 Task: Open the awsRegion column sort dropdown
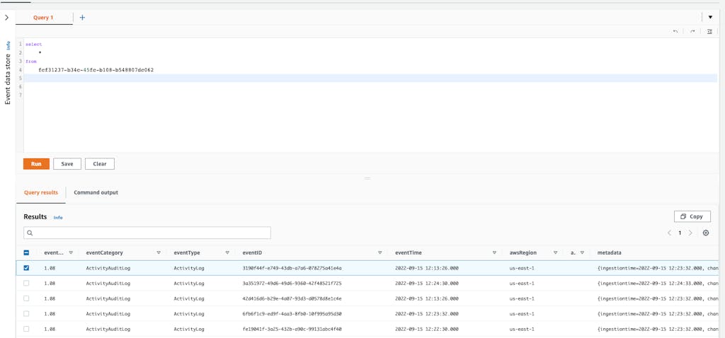[556, 252]
